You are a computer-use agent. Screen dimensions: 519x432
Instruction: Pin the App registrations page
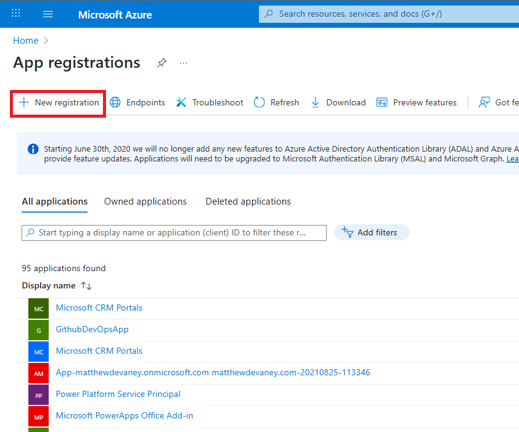click(x=161, y=63)
